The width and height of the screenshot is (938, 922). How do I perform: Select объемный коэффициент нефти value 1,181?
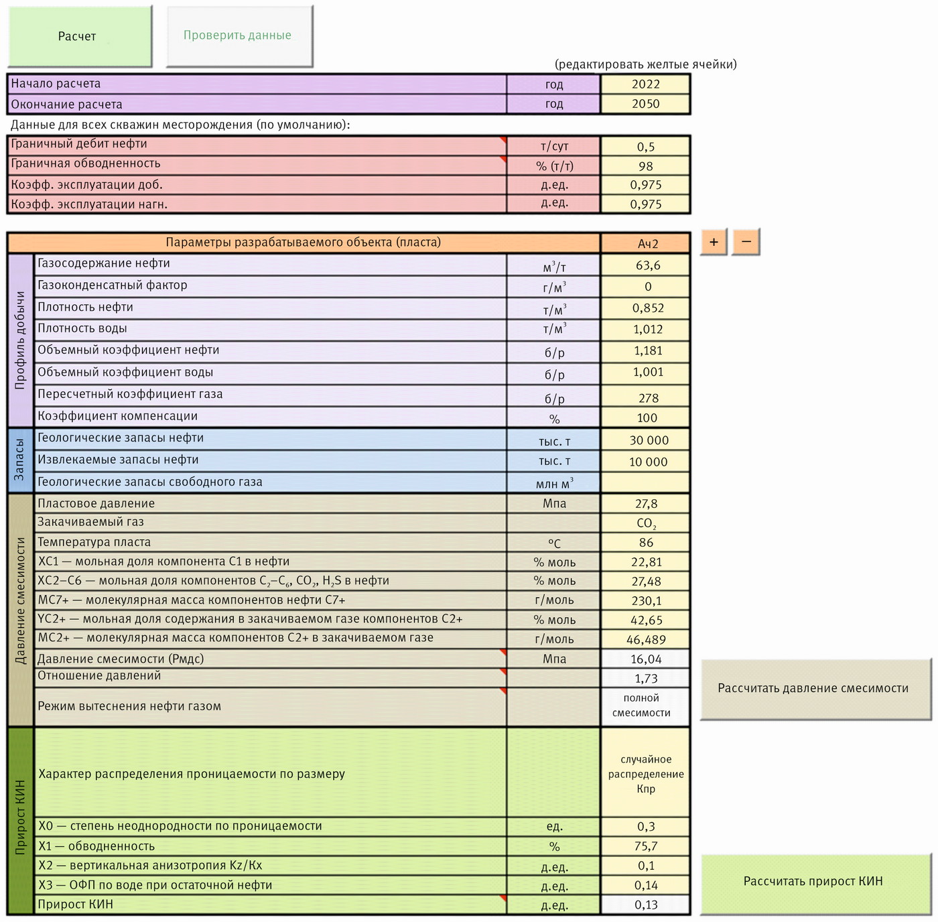click(x=645, y=350)
